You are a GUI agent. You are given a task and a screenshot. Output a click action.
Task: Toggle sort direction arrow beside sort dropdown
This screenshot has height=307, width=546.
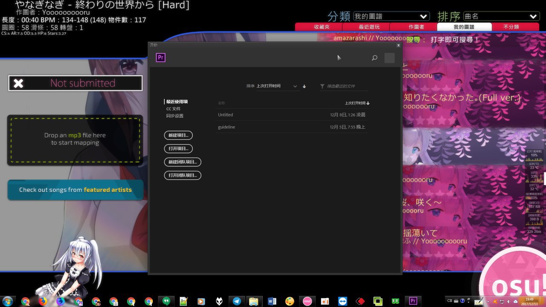tap(304, 86)
